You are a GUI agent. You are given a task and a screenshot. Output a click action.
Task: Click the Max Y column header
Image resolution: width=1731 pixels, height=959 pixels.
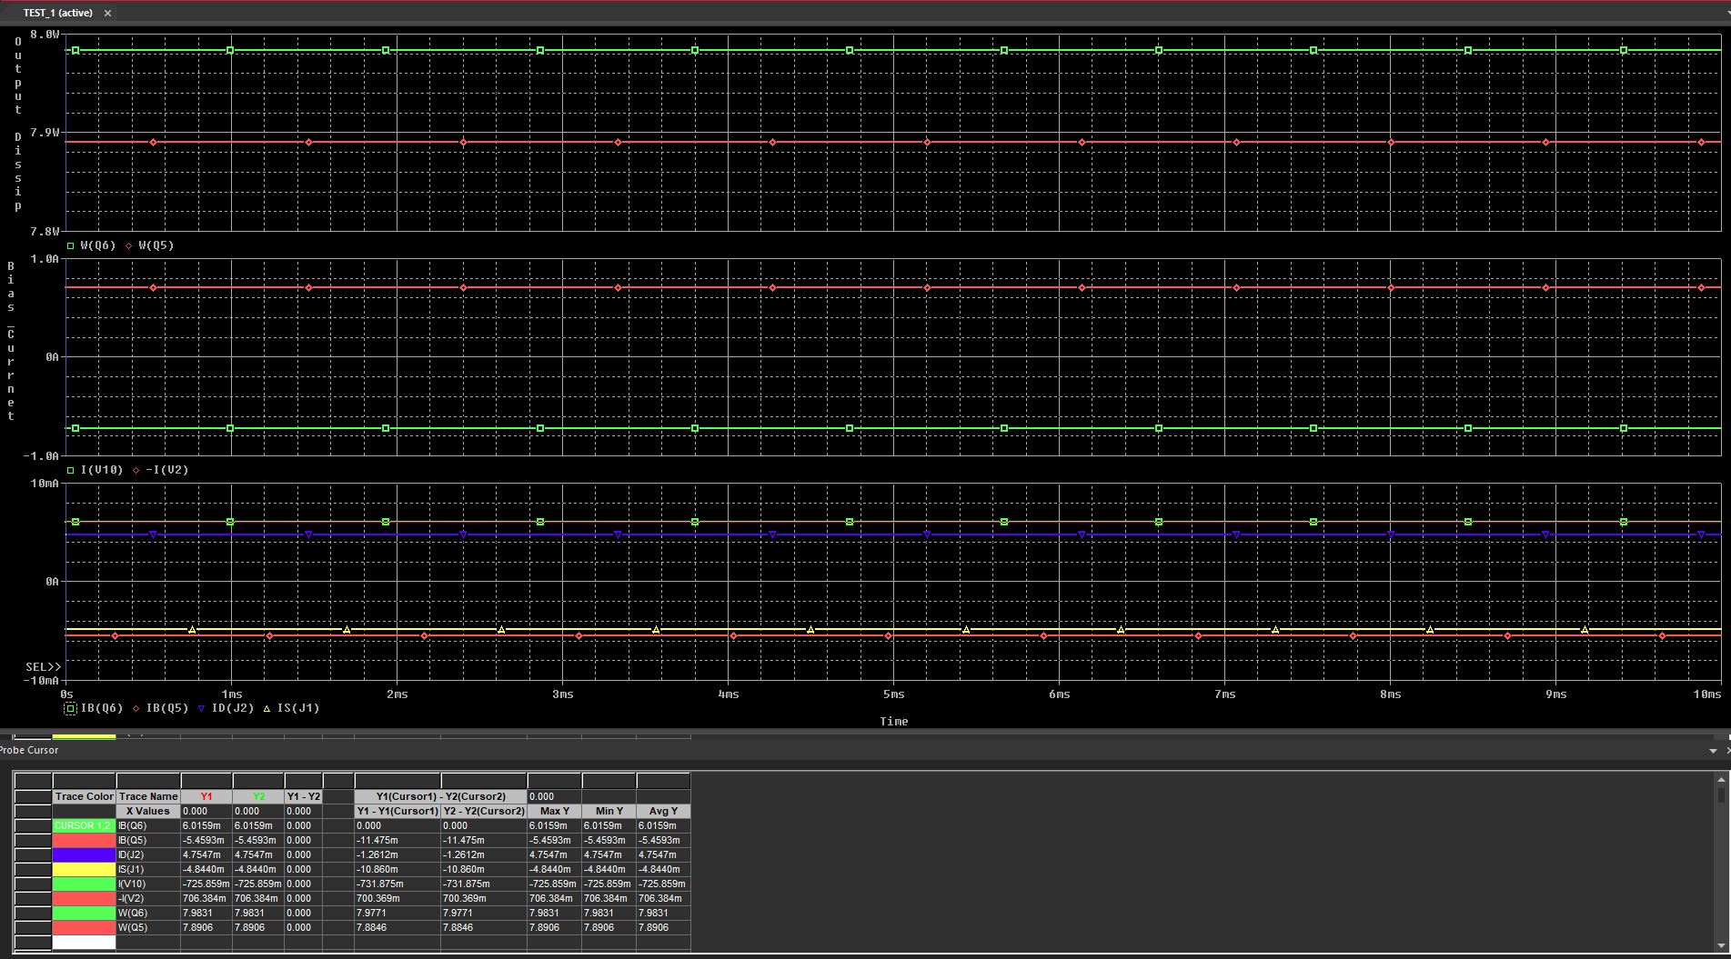click(x=554, y=811)
